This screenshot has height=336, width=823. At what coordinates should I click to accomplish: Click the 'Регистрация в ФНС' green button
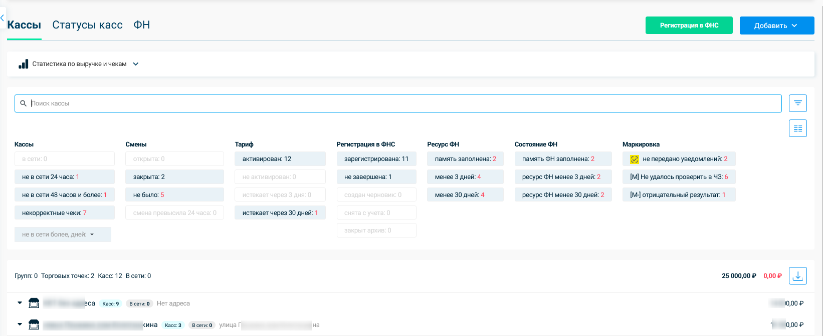coord(689,25)
